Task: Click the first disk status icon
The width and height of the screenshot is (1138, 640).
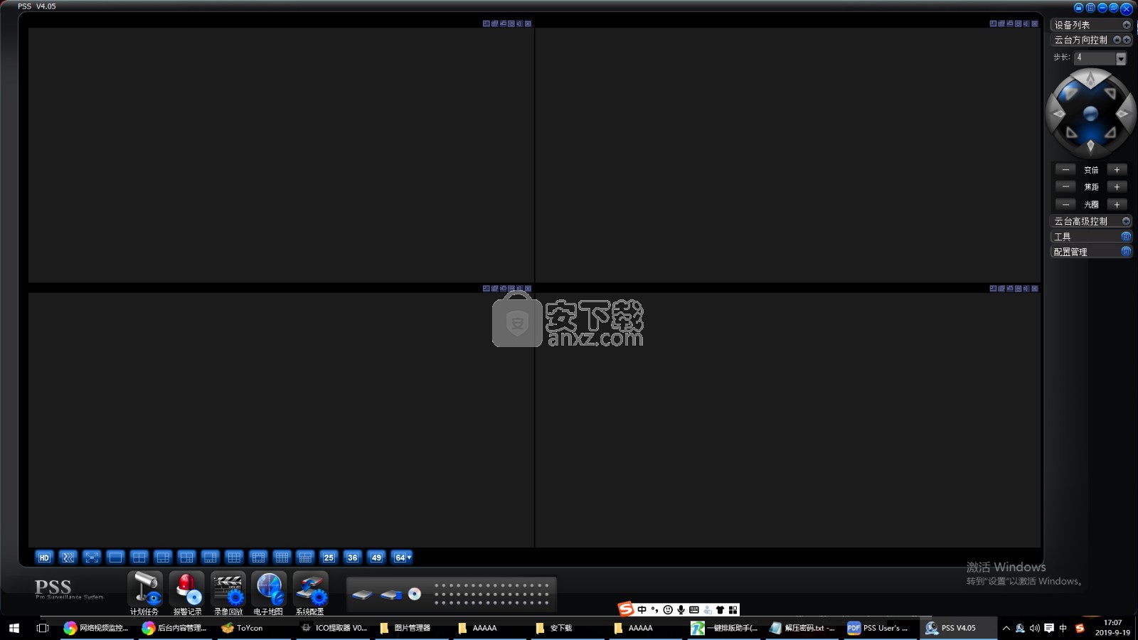Action: click(362, 594)
